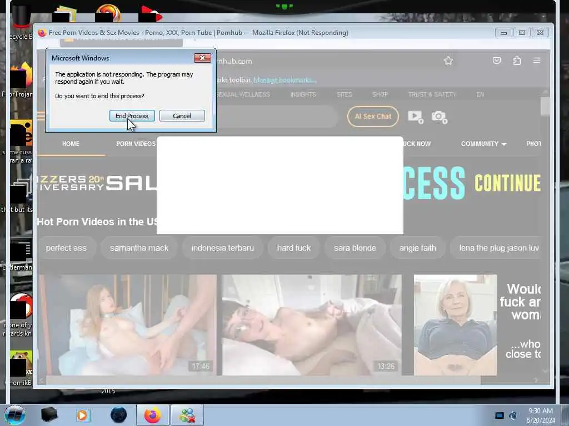Open the Sites navigation item
This screenshot has width=569, height=426.
(345, 94)
